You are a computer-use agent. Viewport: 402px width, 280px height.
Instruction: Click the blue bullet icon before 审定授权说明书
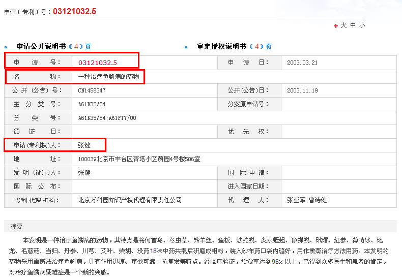pos(186,47)
